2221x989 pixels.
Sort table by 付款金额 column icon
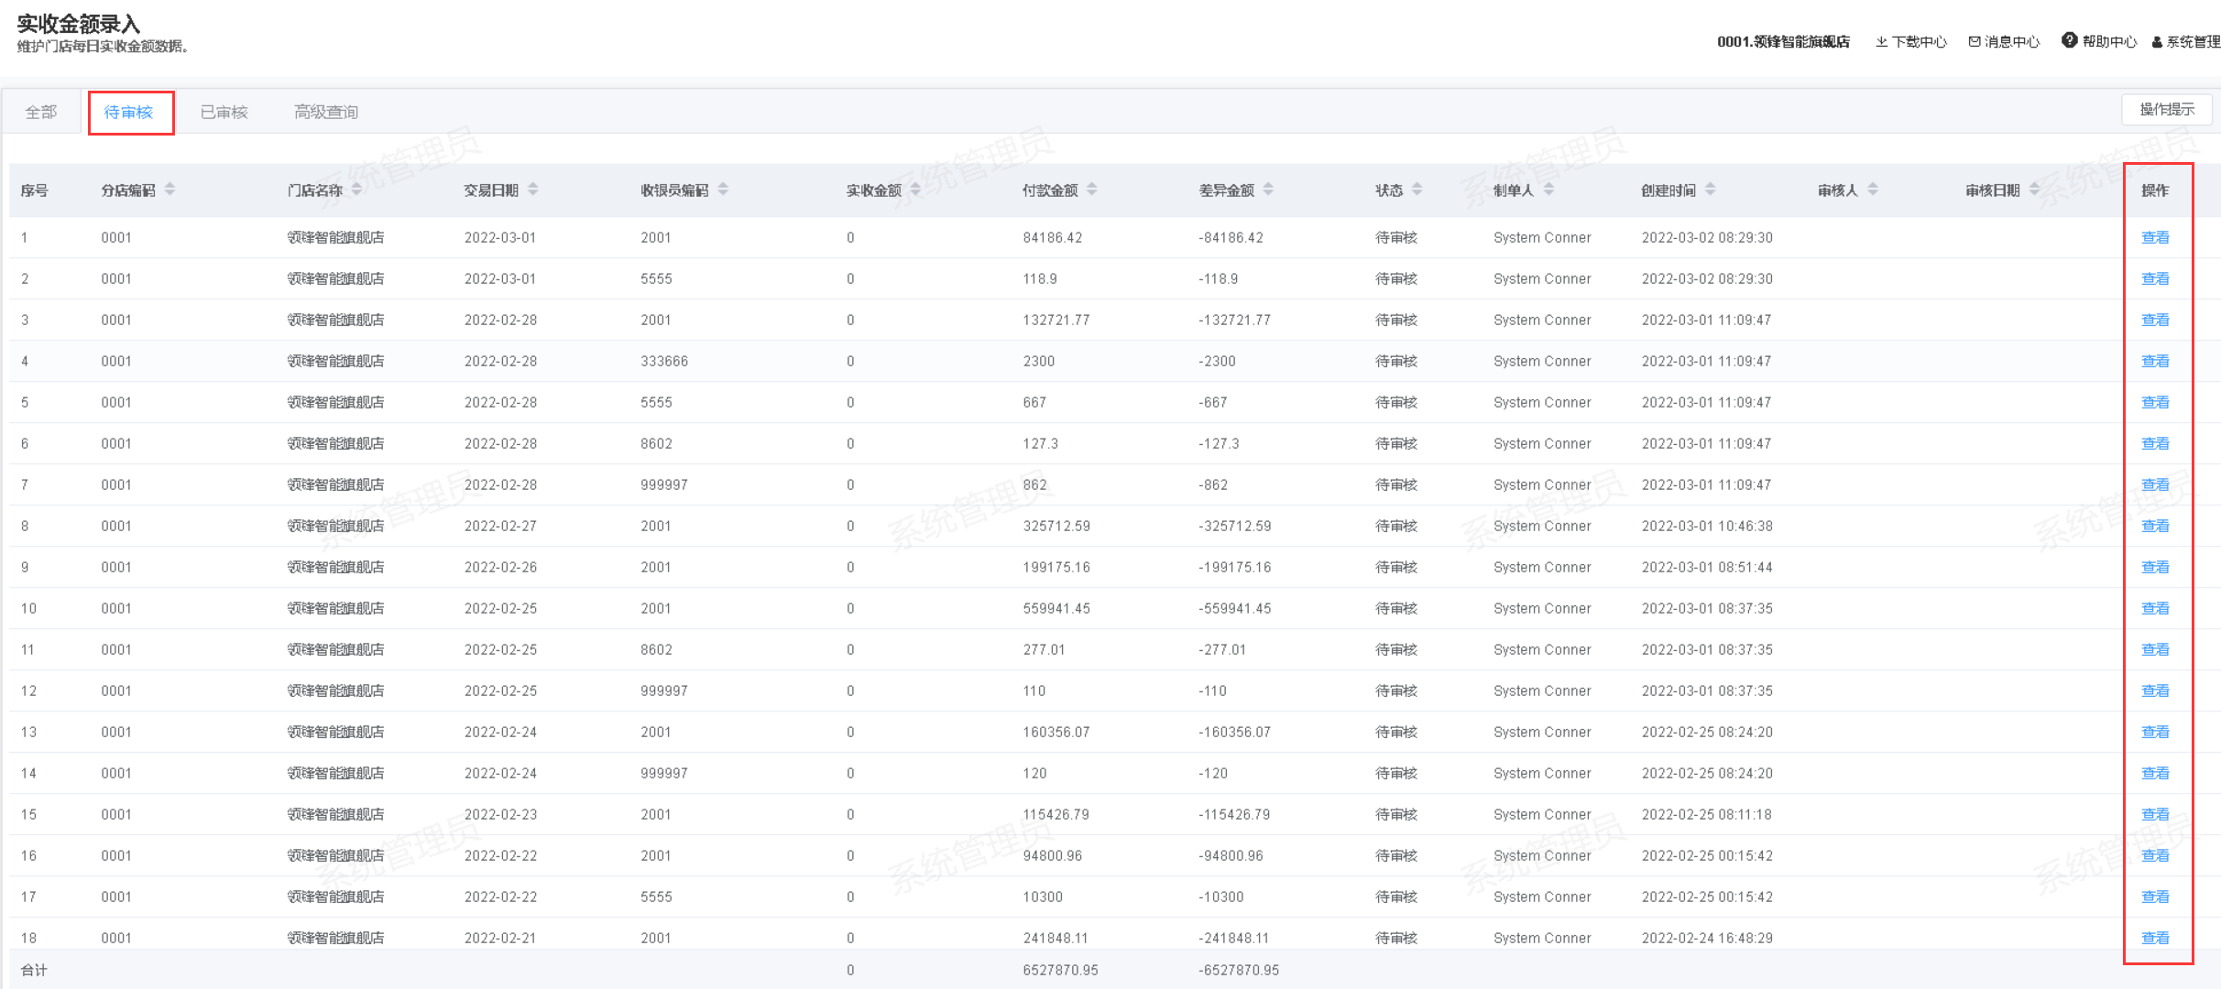pos(1091,190)
